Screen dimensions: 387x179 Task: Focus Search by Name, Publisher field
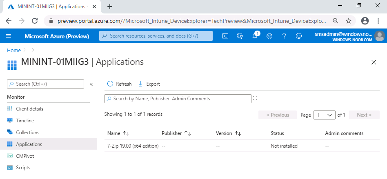point(178,99)
